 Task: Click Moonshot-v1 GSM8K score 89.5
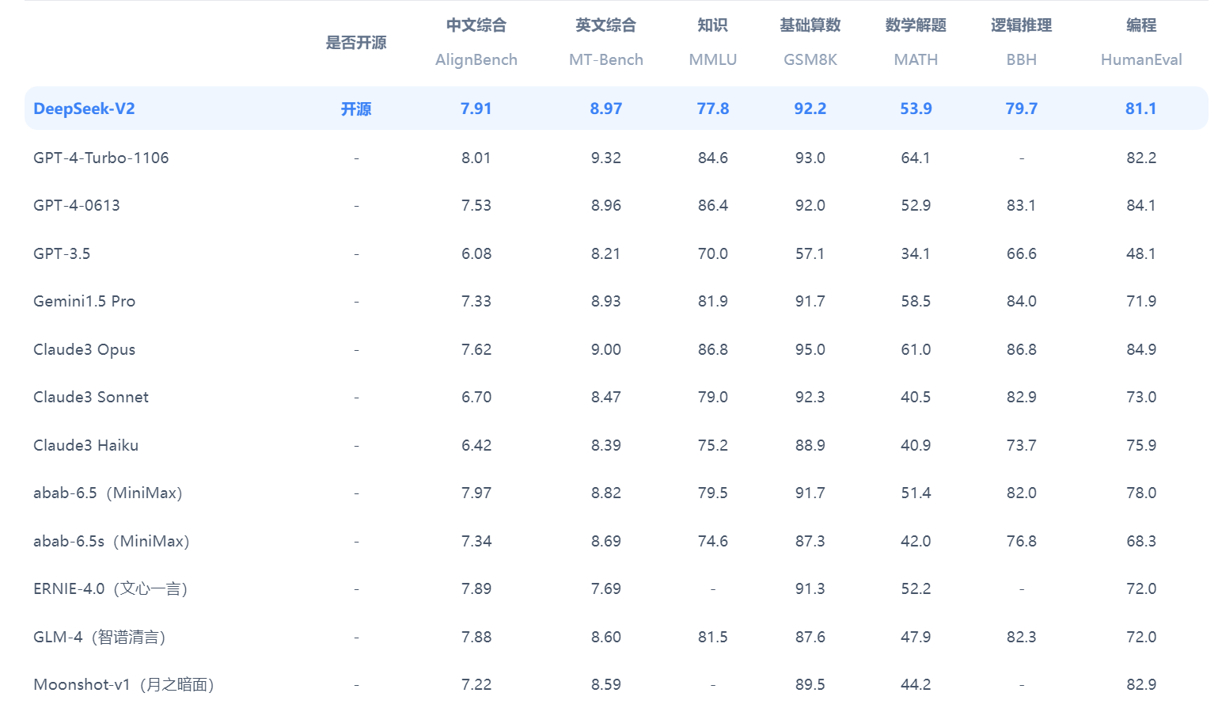(810, 684)
